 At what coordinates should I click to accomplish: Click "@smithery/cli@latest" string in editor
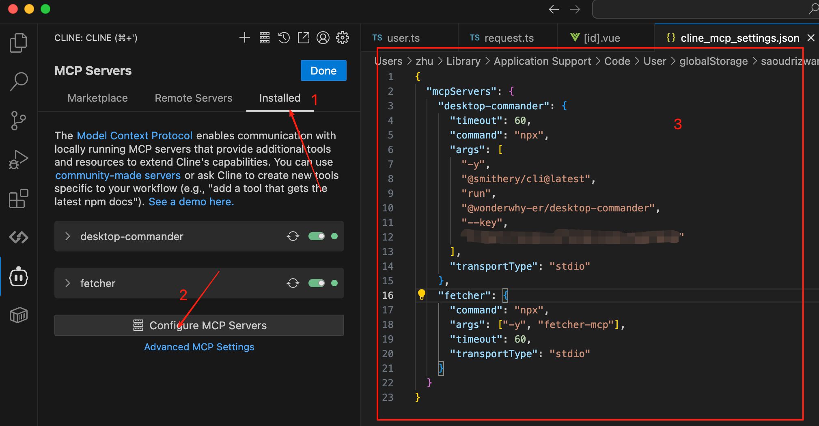click(x=526, y=179)
